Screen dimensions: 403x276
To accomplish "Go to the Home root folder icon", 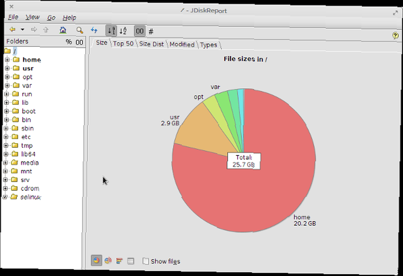I will pyautogui.click(x=63, y=30).
